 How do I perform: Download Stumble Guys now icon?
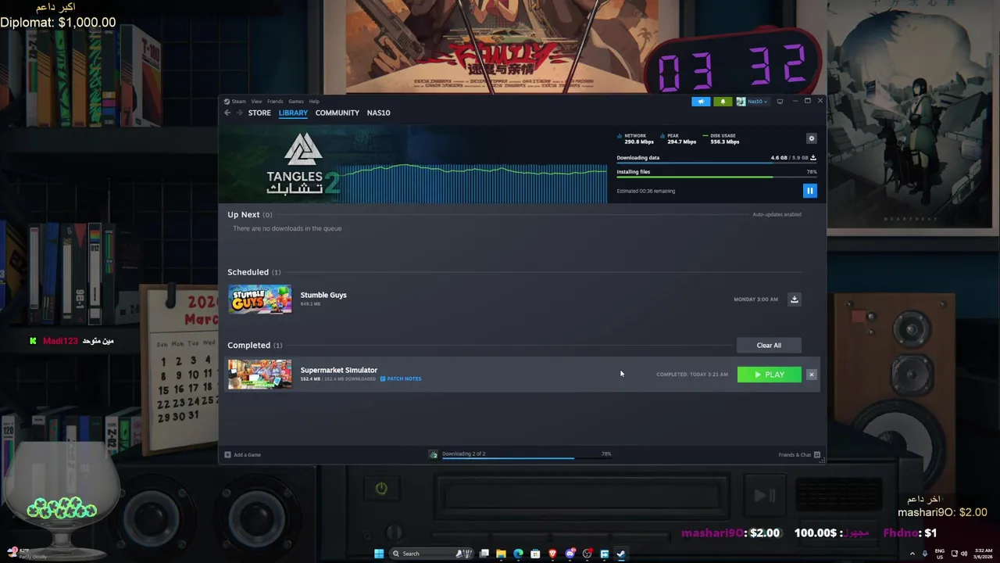click(794, 299)
